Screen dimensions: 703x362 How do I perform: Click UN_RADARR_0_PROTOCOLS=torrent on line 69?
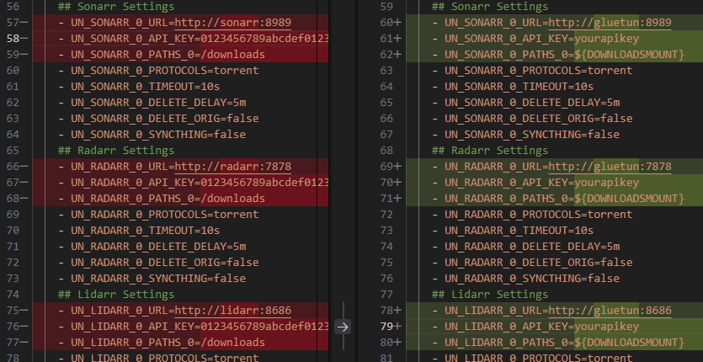(x=164, y=215)
